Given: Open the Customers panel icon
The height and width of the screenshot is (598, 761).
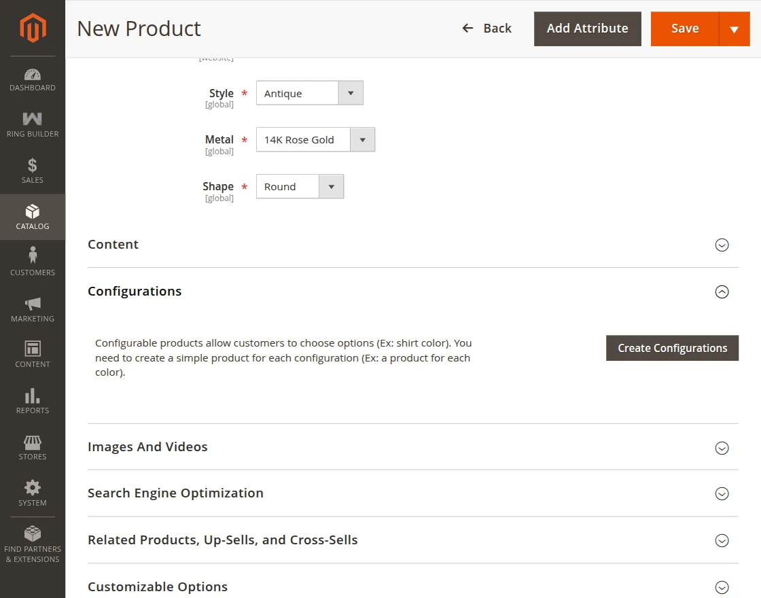Looking at the screenshot, I should click(x=32, y=258).
